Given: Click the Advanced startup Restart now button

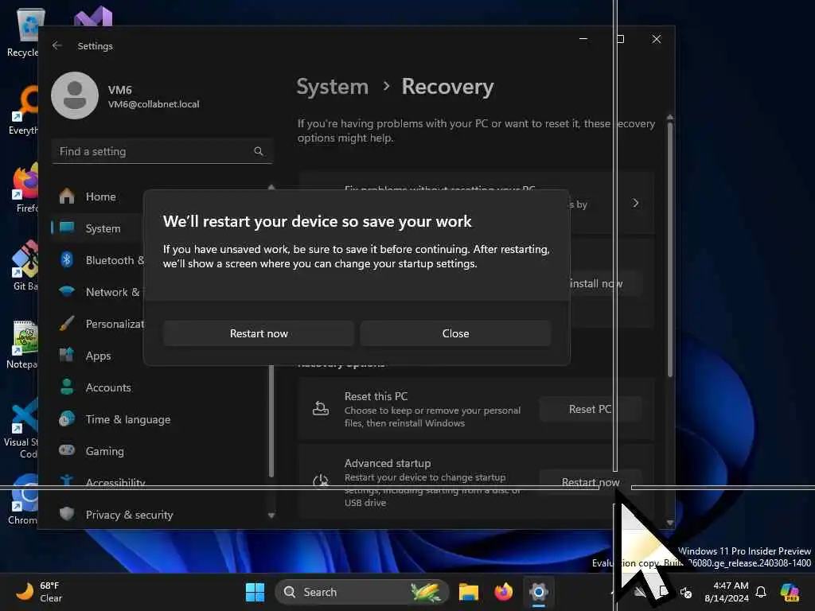Looking at the screenshot, I should tap(591, 482).
